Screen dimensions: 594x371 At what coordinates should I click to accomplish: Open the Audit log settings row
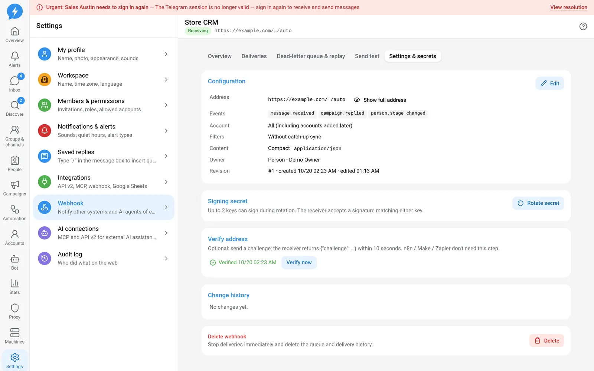(x=104, y=259)
